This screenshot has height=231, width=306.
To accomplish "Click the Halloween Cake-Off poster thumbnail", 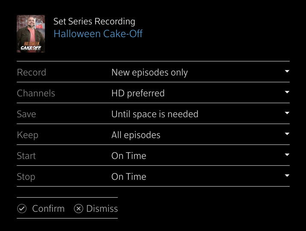I will point(31,34).
